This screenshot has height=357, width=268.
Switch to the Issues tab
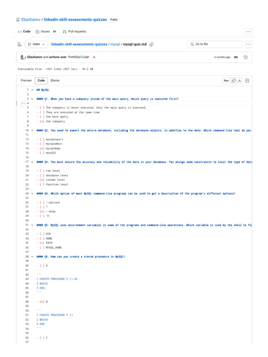pyautogui.click(x=46, y=31)
